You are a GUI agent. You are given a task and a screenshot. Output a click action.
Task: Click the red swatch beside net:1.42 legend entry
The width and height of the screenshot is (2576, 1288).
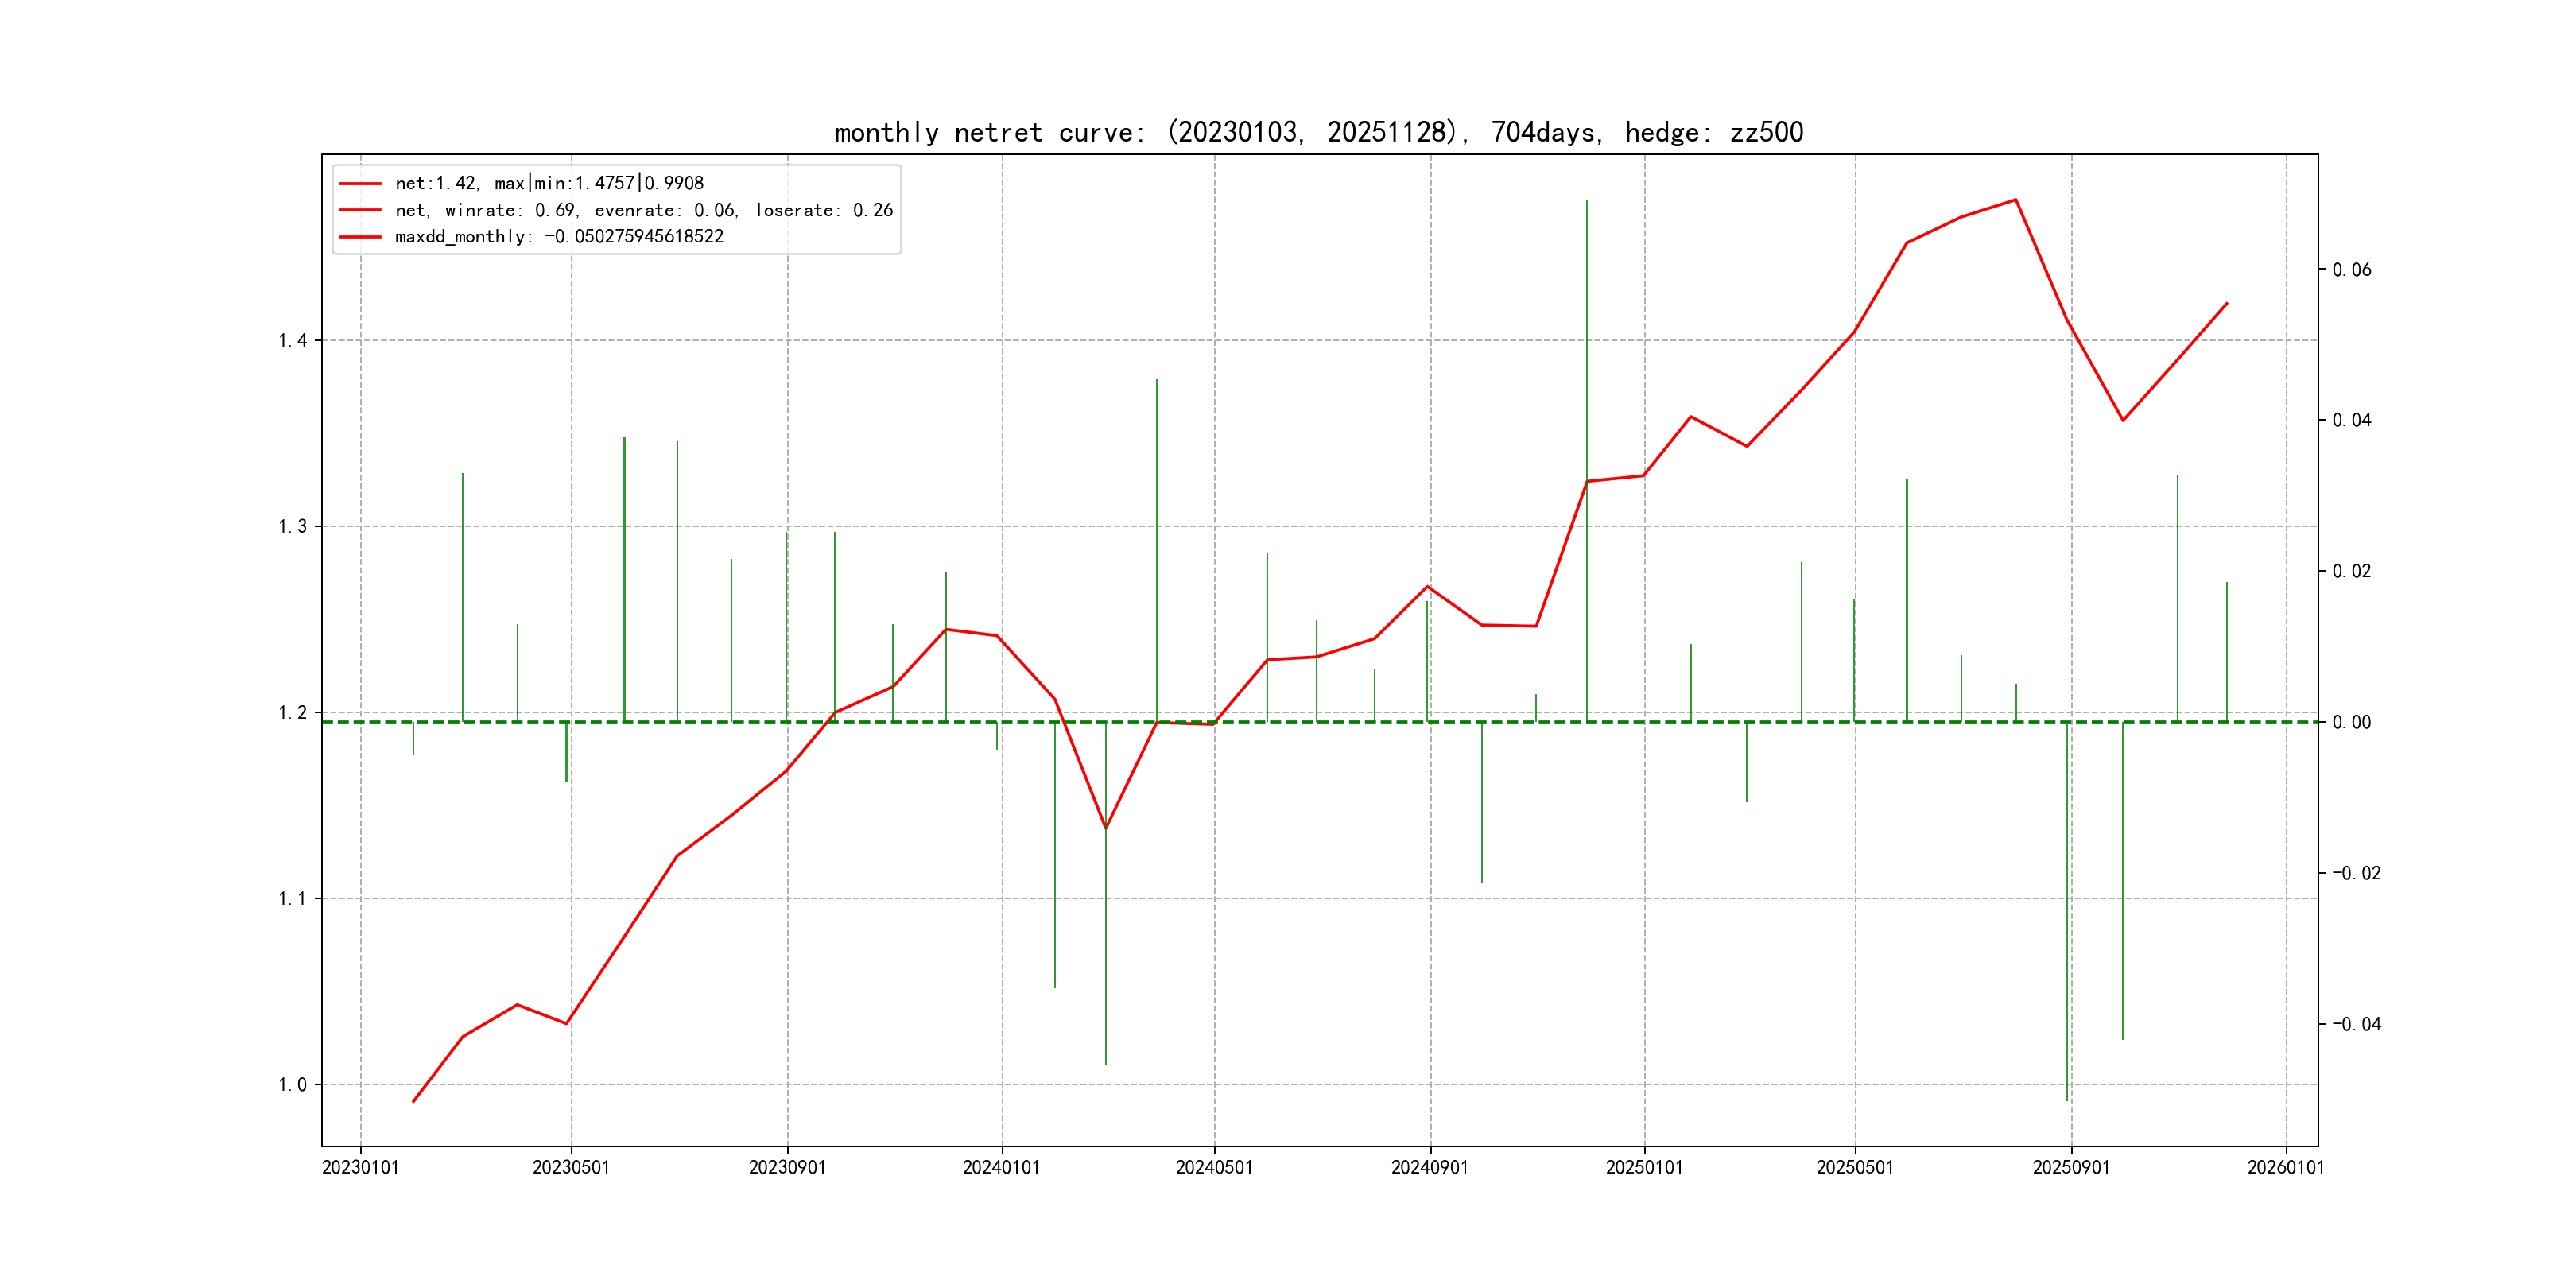click(x=360, y=184)
